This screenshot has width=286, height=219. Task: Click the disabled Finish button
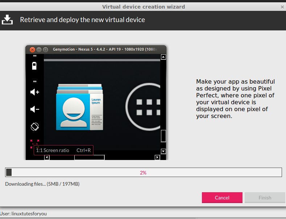(265, 198)
